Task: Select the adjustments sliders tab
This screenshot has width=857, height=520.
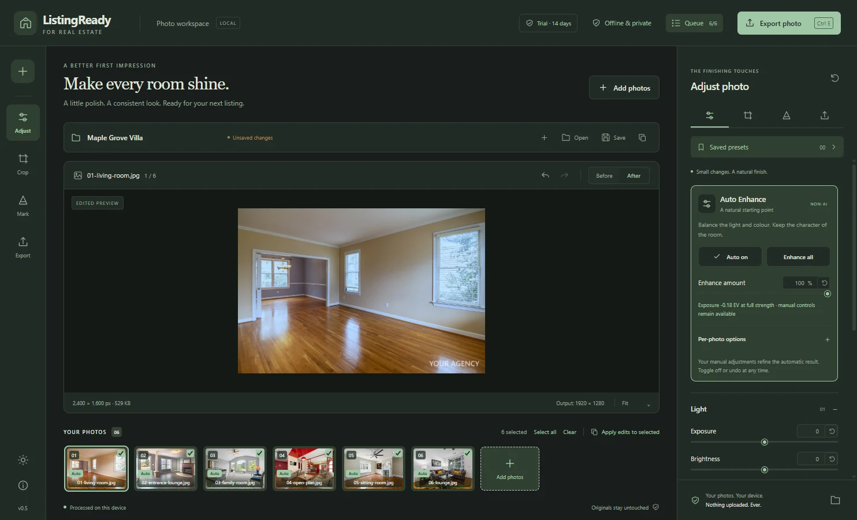Action: (x=710, y=115)
